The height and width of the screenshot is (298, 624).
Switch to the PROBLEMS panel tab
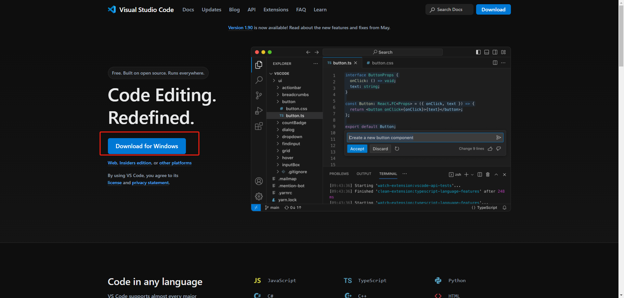339,174
